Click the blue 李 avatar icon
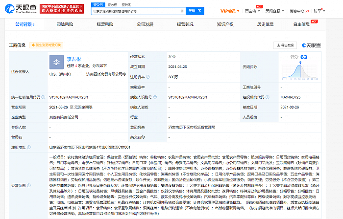This screenshot has height=219, width=343. pyautogui.click(x=56, y=63)
